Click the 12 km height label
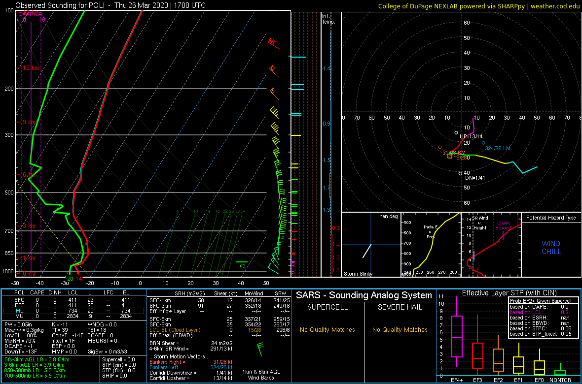This screenshot has width=582, height=384. pyautogui.click(x=30, y=68)
